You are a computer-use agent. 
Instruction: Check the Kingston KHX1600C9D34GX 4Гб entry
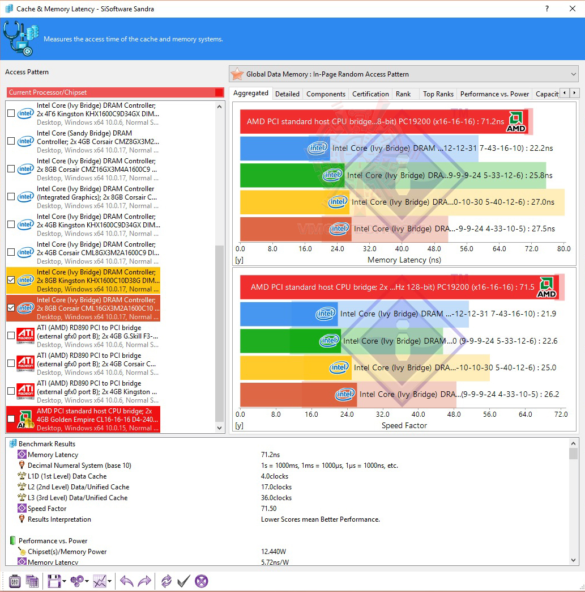[x=11, y=113]
